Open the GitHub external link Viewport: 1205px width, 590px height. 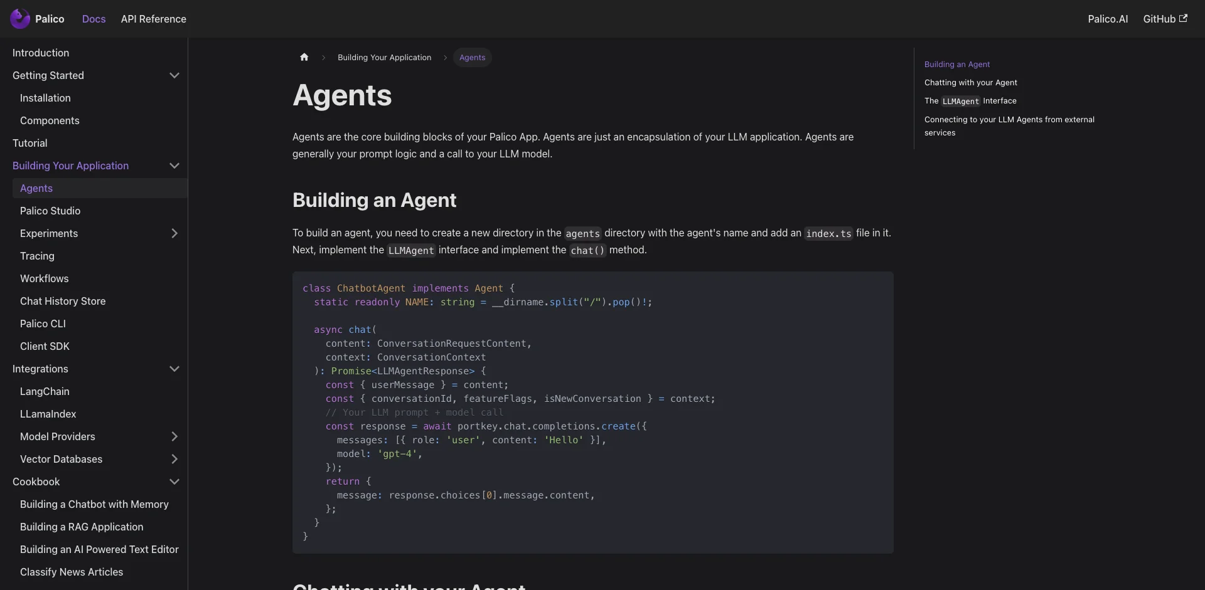pos(1165,19)
